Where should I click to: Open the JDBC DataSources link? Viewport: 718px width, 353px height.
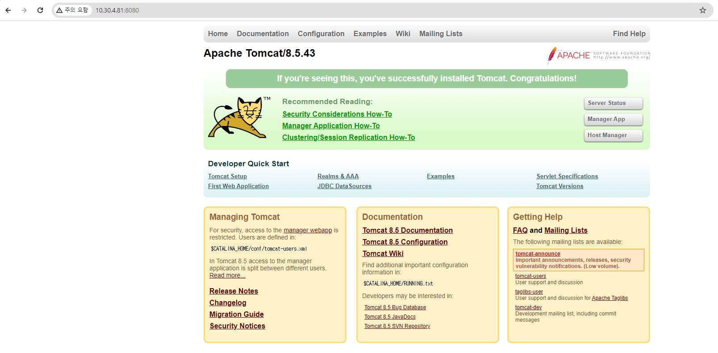pos(344,186)
